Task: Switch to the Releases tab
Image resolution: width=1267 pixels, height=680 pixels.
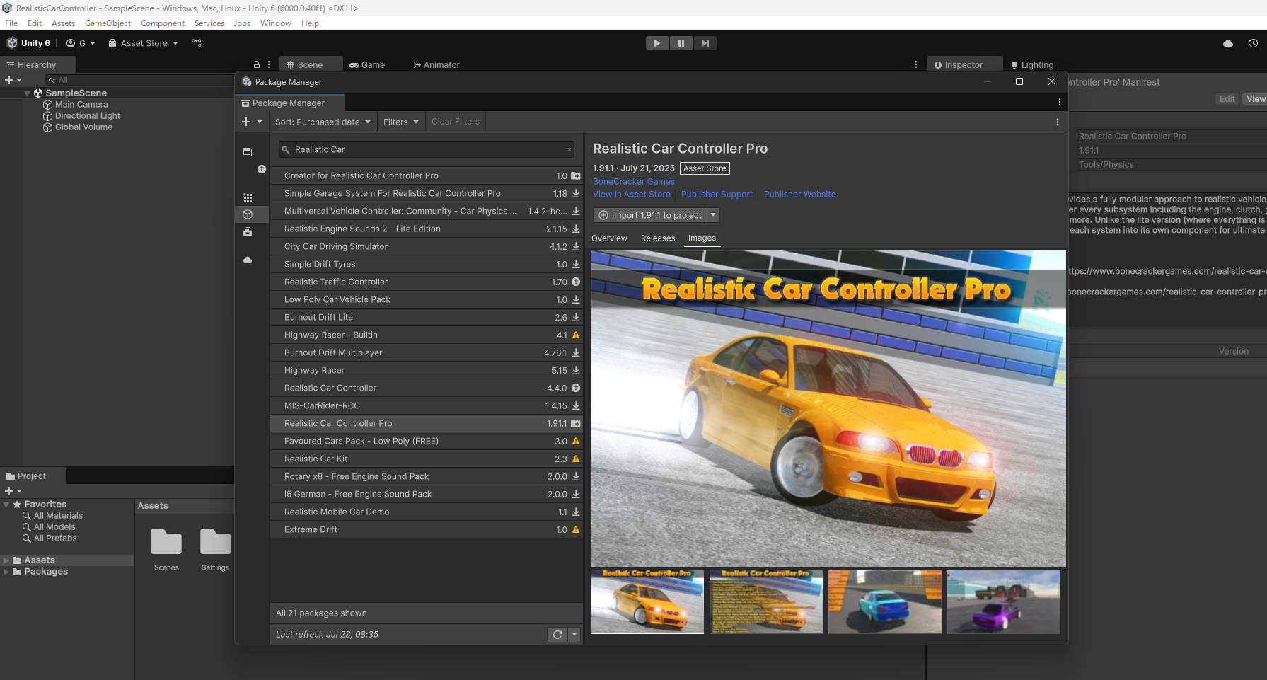Action: pyautogui.click(x=658, y=238)
